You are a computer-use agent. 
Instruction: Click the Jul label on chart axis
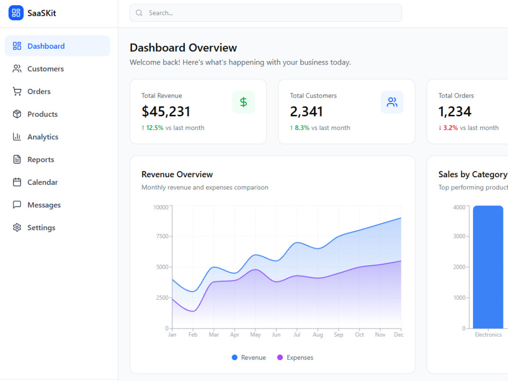coord(297,335)
